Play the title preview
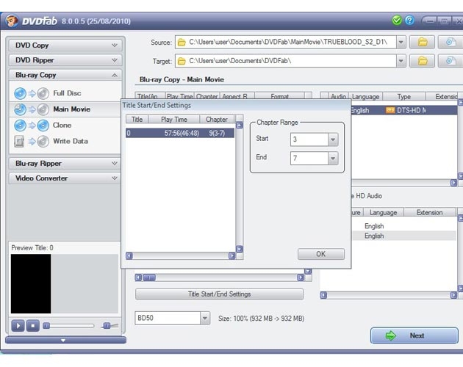 click(18, 326)
